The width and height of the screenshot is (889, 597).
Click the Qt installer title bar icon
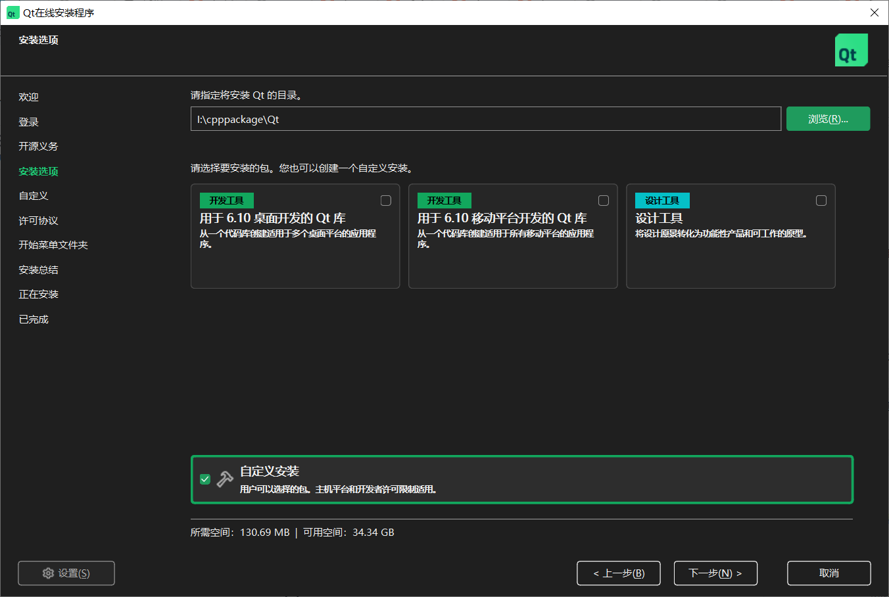(x=12, y=12)
